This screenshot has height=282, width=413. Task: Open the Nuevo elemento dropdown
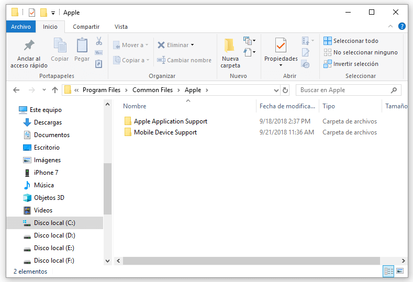point(250,41)
